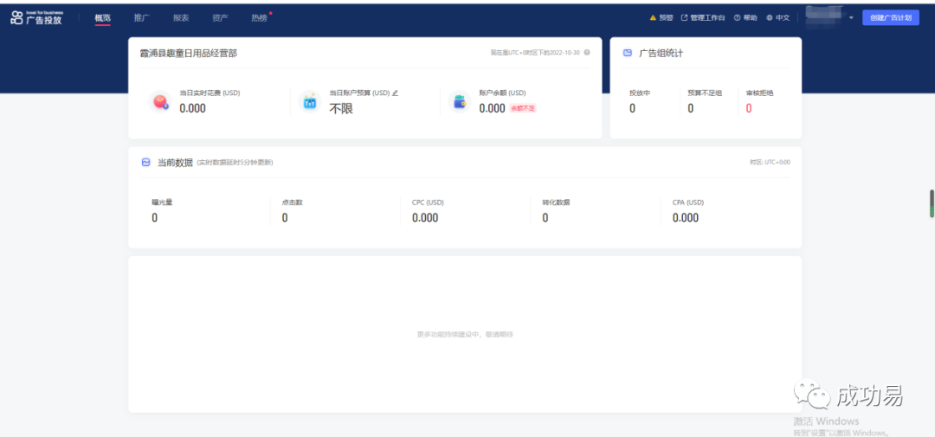Click the 预算不足组 count
The image size is (935, 437).
[x=691, y=108]
